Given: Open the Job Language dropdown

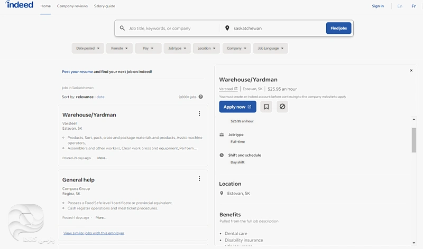Looking at the screenshot, I should (x=270, y=49).
